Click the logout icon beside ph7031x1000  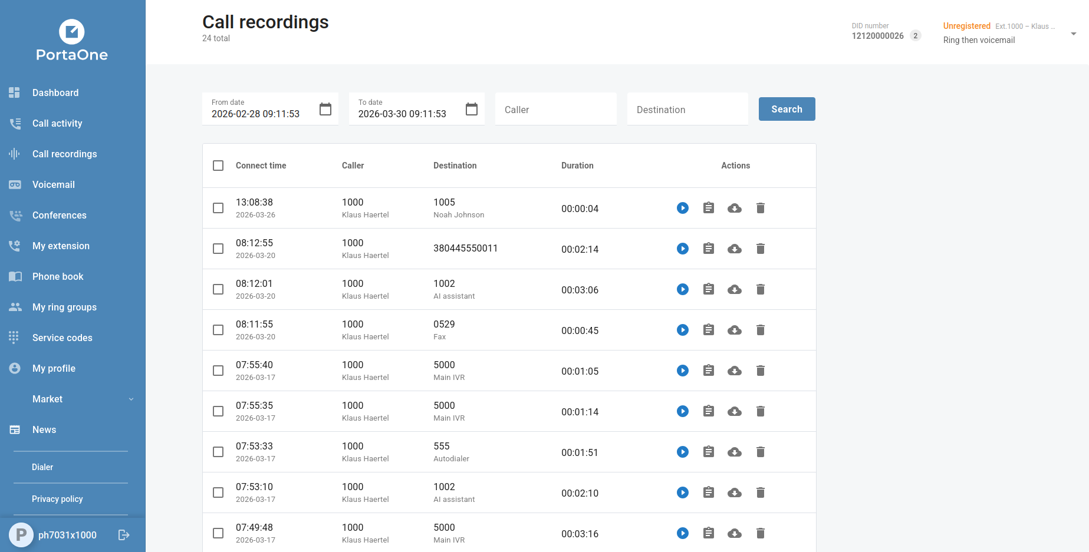click(124, 535)
